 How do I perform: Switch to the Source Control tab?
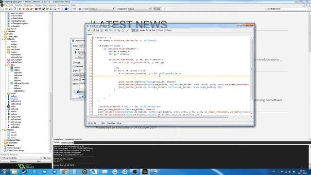(67, 142)
